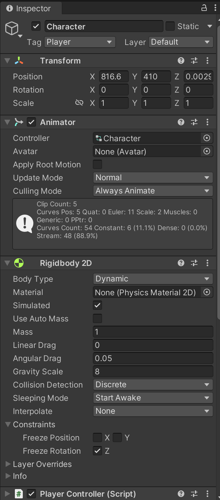Viewport: 220px width, 500px height.
Task: Click the Animator component icon
Action: click(x=19, y=122)
